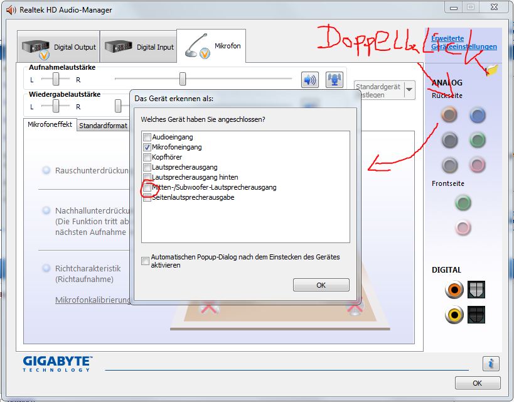Uncheck the Mikrofoneingang checkbox

click(x=147, y=148)
